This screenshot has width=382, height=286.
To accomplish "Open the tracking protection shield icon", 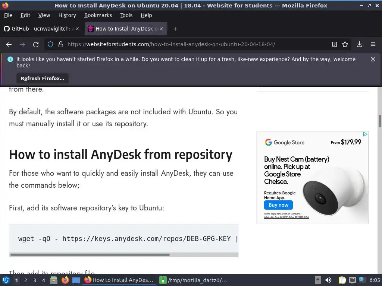I will [50, 44].
